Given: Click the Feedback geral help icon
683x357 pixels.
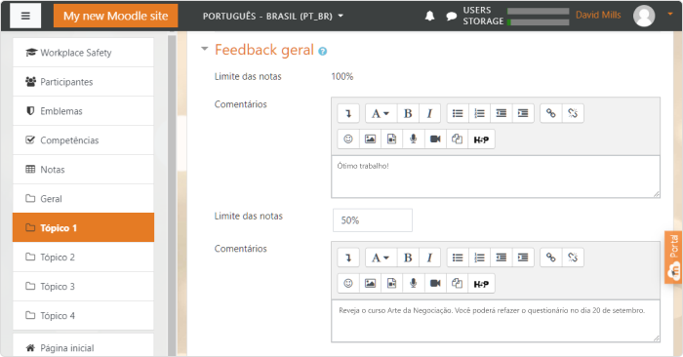Looking at the screenshot, I should (322, 52).
